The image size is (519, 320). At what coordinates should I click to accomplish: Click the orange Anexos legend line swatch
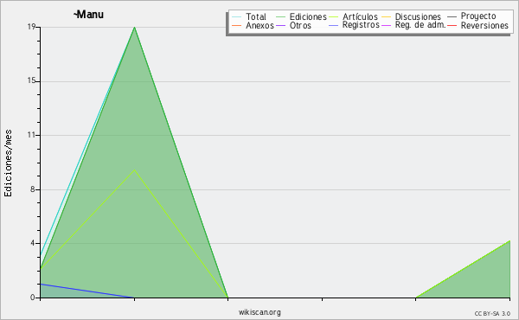point(237,25)
